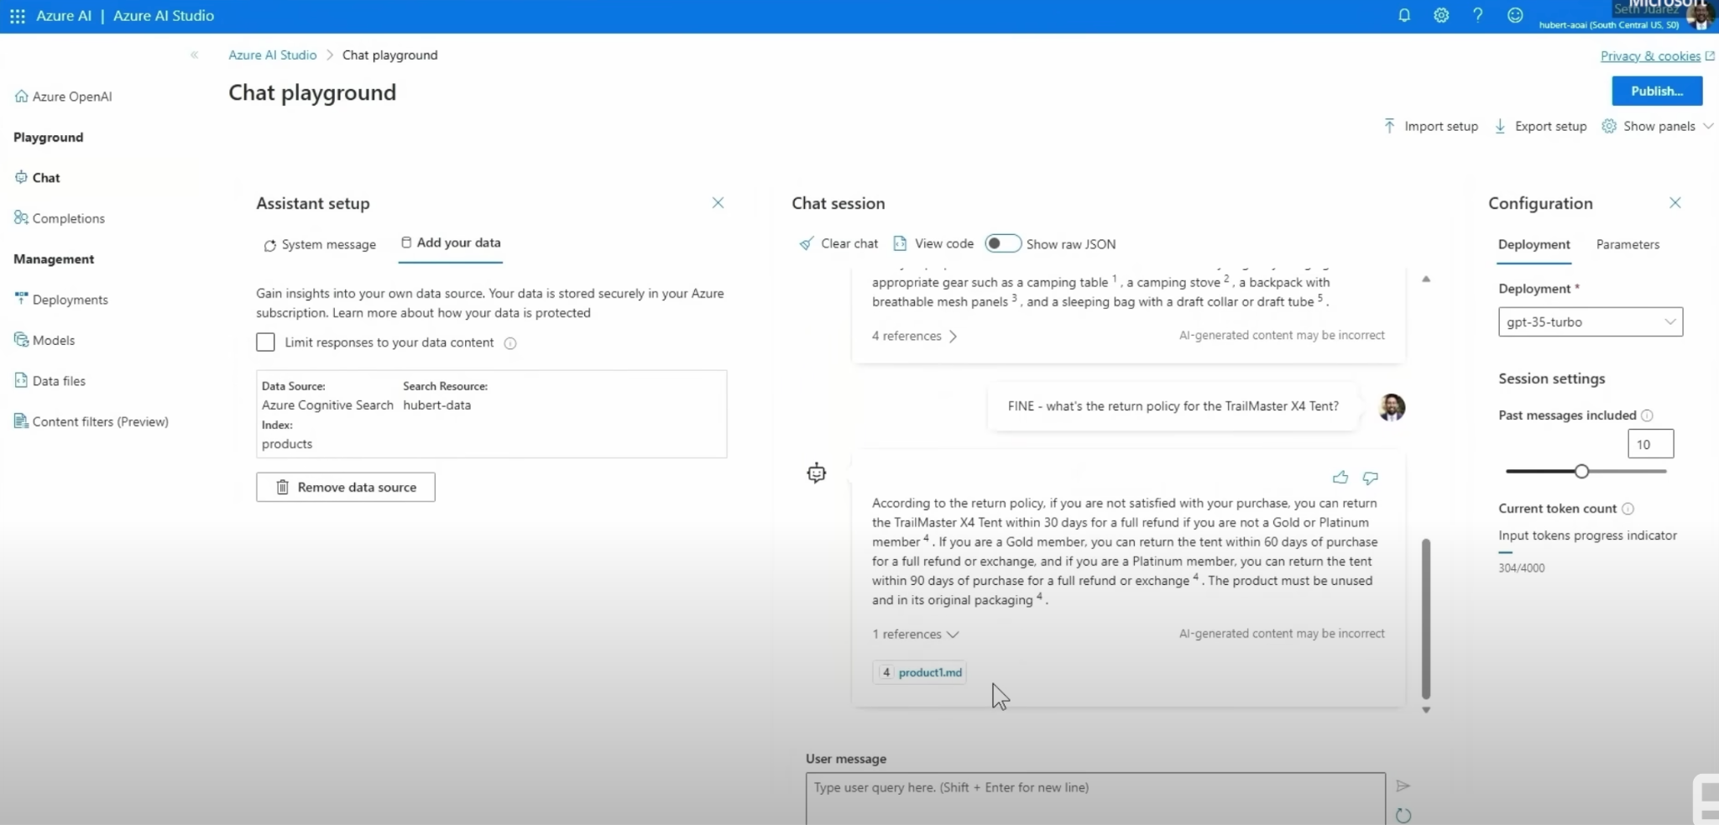The height and width of the screenshot is (825, 1719).
Task: Collapse the 1 references list
Action: tap(915, 634)
